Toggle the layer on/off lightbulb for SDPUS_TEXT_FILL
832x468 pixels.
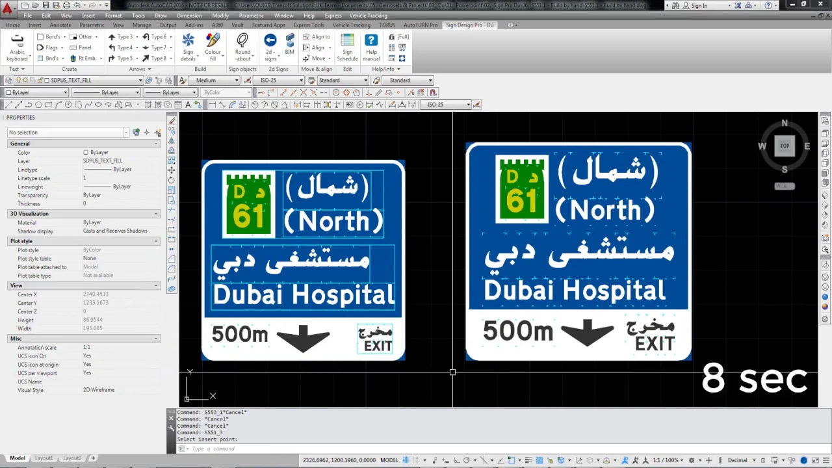point(18,81)
